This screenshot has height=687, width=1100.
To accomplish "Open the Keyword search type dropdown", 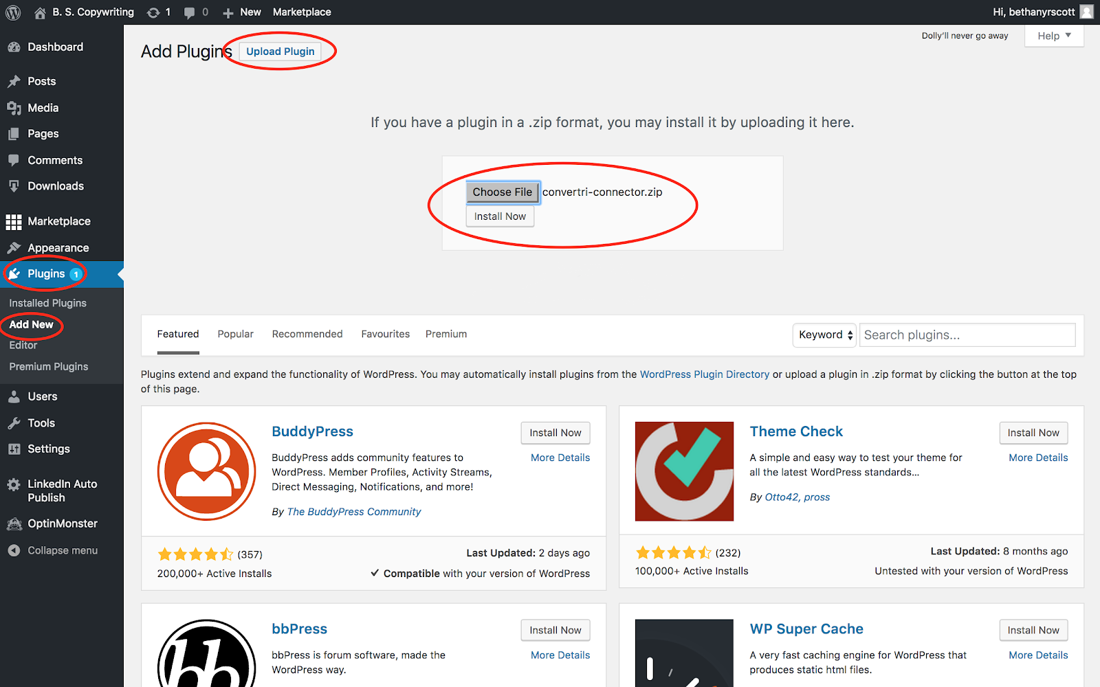I will tap(824, 335).
